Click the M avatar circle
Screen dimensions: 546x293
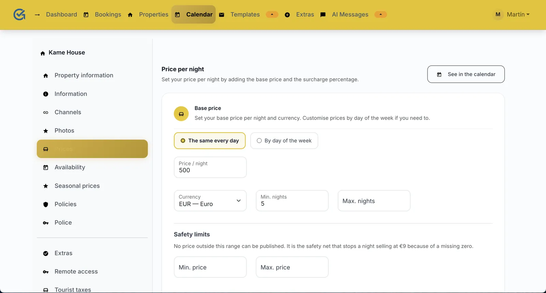[498, 14]
